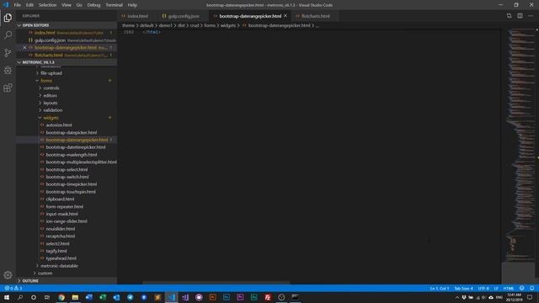Open the View menu
Image resolution: width=539 pixels, height=303 pixels.
[67, 5]
